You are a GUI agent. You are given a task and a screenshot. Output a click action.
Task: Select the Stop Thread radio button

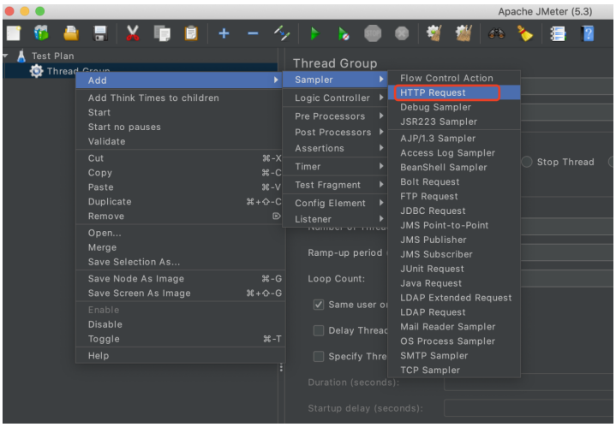click(526, 162)
